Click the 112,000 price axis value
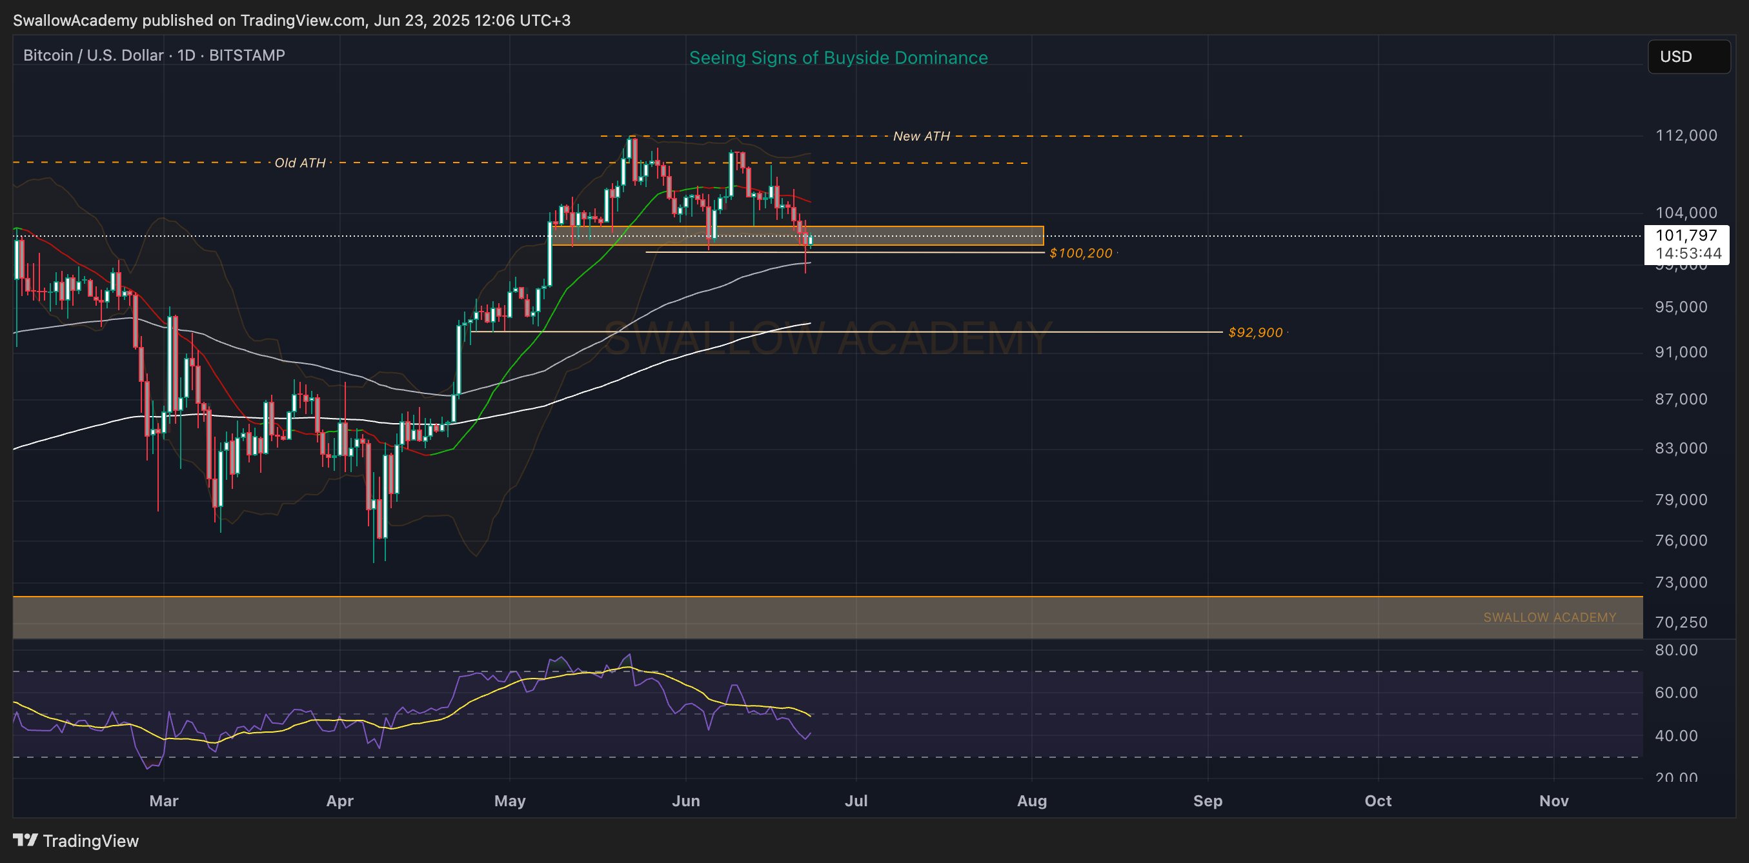1749x863 pixels. (x=1686, y=135)
